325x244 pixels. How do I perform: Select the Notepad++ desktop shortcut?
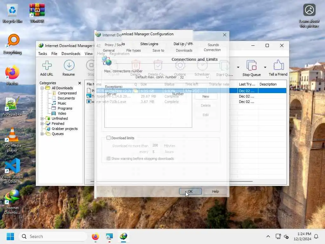tap(12, 106)
